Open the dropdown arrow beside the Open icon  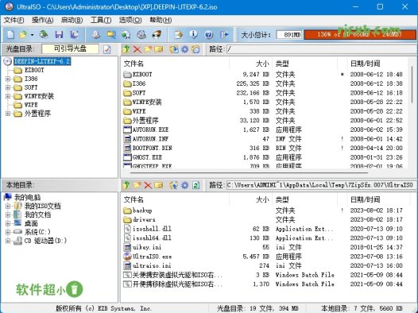(32, 35)
